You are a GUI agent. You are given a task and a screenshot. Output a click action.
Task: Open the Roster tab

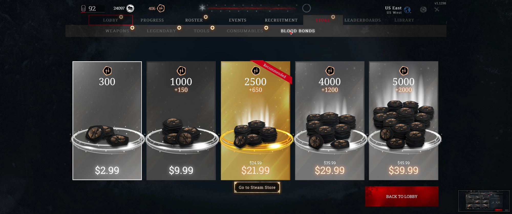tap(194, 20)
